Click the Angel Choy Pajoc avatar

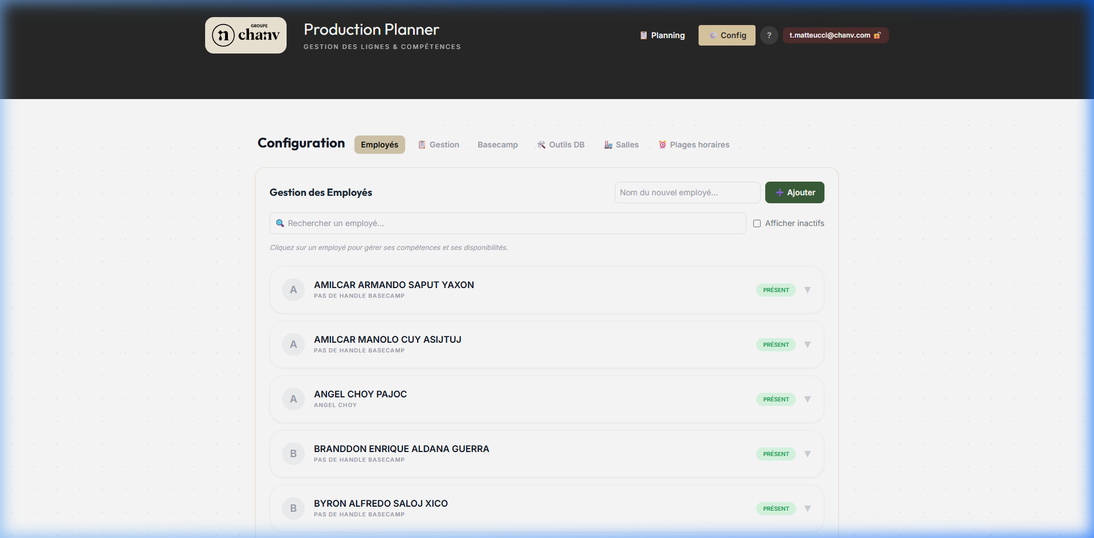coord(293,399)
